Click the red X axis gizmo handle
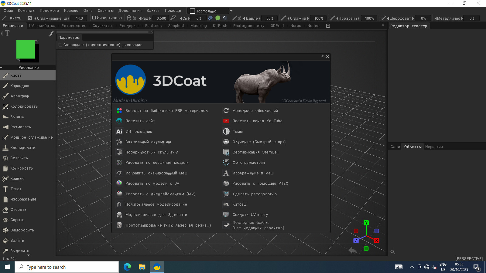This screenshot has height=273, width=486. [376, 241]
